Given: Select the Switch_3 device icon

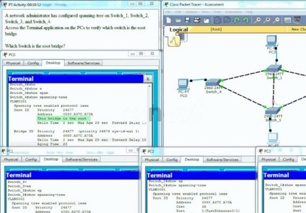Looking at the screenshot, I should click(273, 111).
